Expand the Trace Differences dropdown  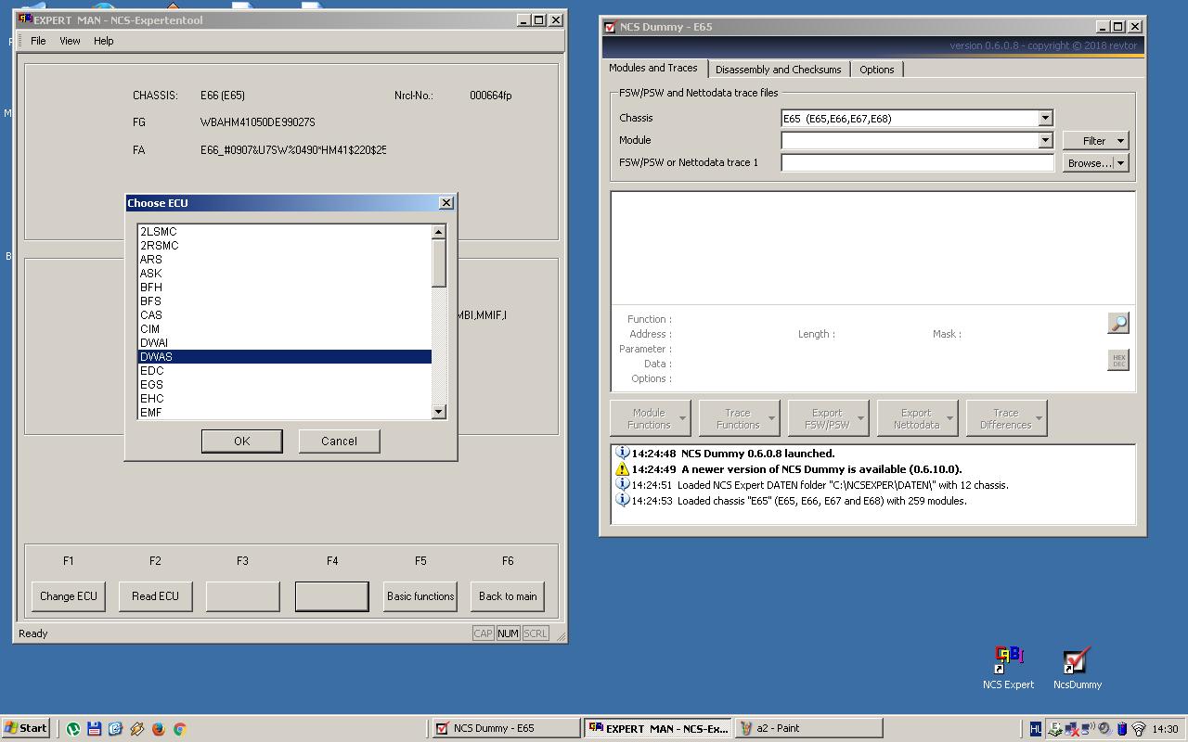coord(1039,418)
